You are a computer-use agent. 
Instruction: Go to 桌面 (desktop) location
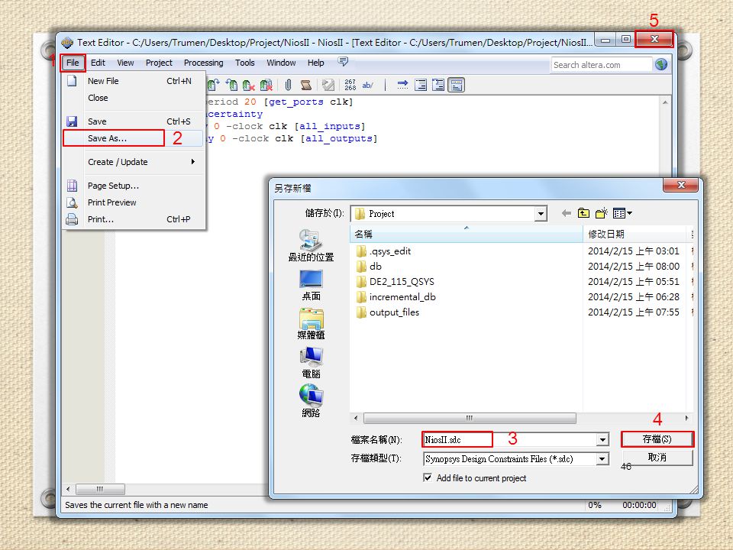point(311,285)
